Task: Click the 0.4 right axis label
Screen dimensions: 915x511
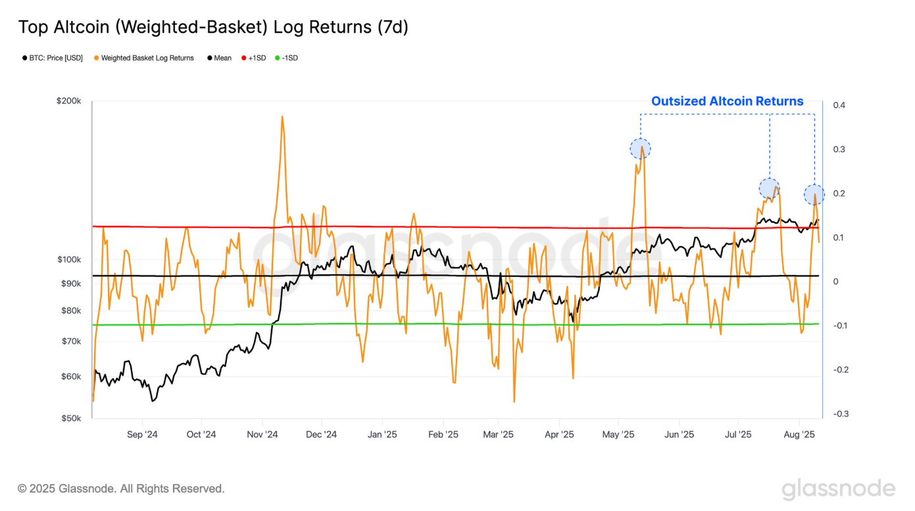Action: click(x=839, y=105)
